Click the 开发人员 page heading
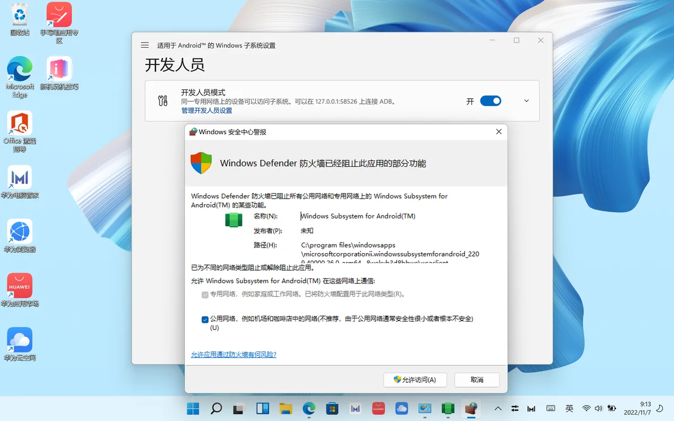 tap(175, 65)
